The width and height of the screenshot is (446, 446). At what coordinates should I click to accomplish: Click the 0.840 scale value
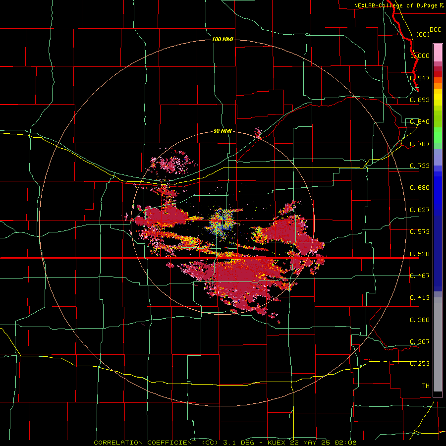point(420,122)
